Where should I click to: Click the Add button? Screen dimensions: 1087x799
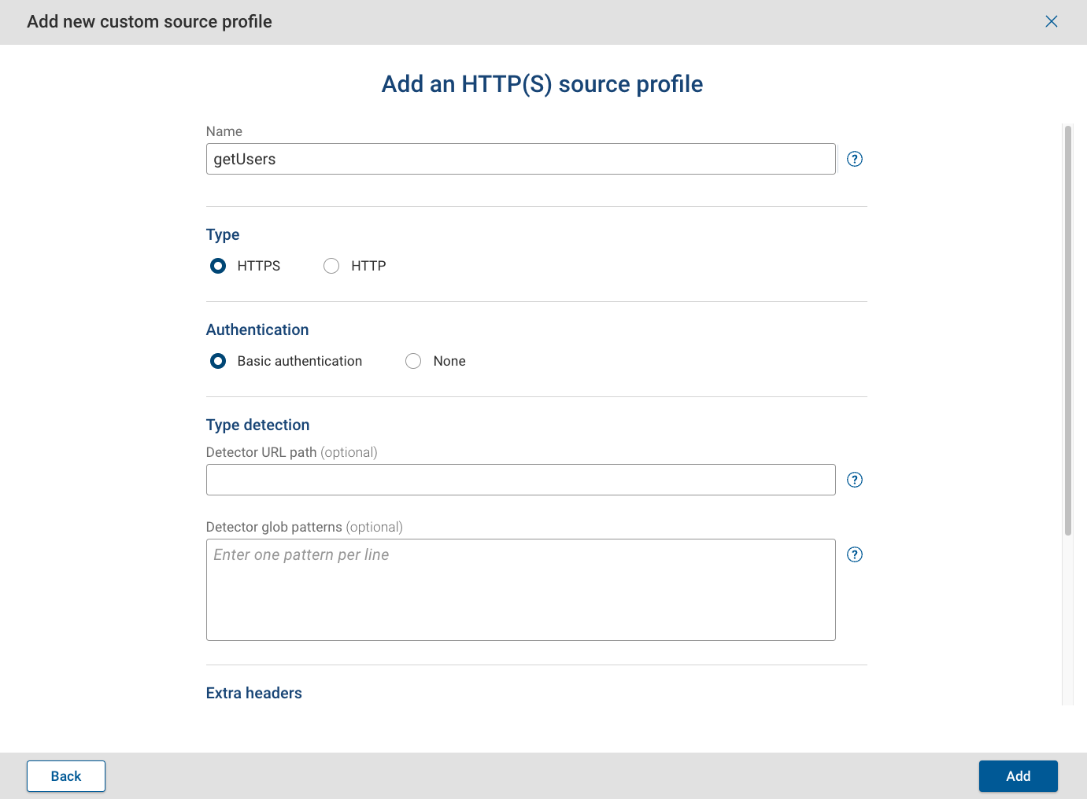[x=1018, y=776]
